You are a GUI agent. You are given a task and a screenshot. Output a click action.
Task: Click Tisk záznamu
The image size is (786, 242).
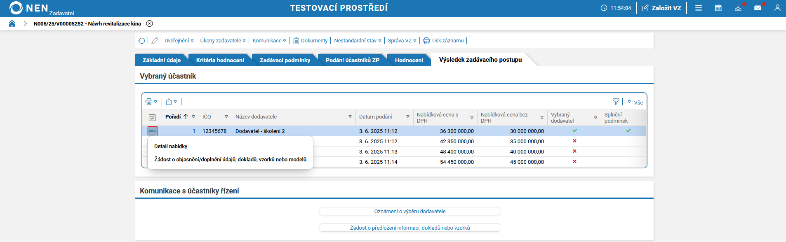click(443, 41)
